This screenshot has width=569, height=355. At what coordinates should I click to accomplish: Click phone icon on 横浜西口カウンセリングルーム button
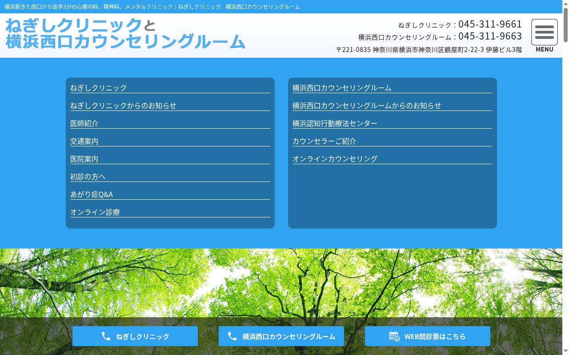(x=232, y=336)
